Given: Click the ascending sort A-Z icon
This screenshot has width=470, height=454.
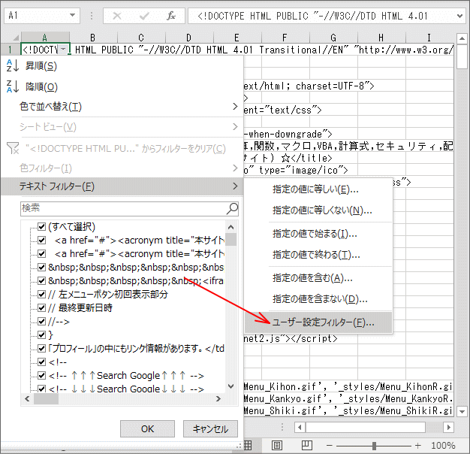Looking at the screenshot, I should 13,65.
